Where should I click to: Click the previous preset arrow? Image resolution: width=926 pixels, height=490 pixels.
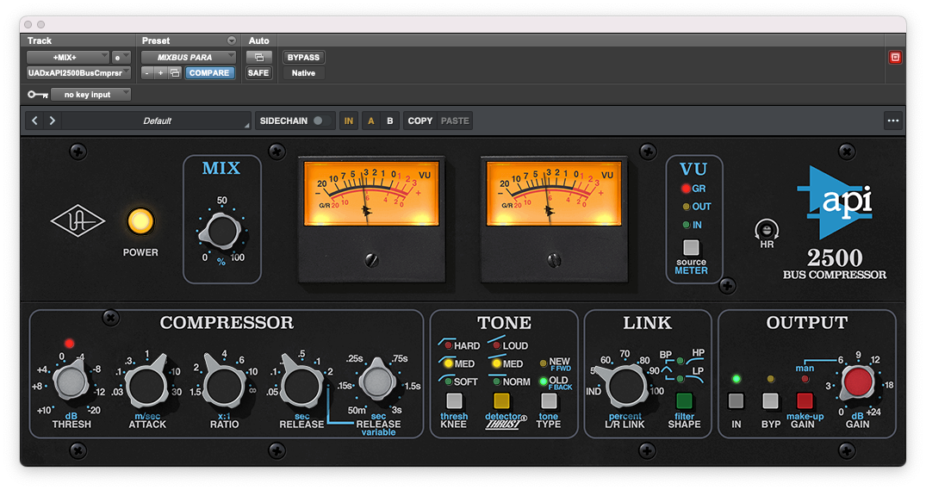(x=34, y=121)
